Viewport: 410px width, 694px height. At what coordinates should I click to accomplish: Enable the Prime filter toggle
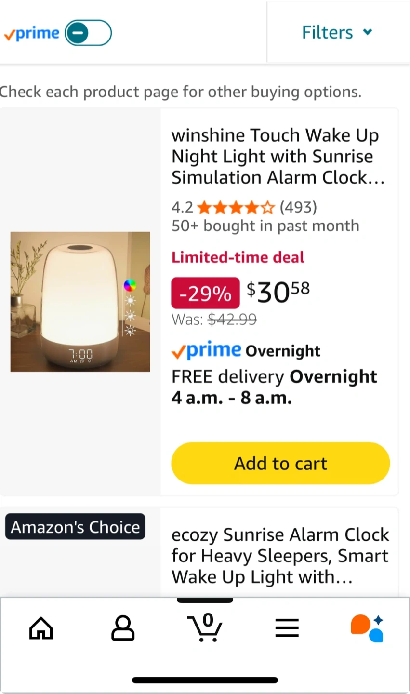point(88,33)
